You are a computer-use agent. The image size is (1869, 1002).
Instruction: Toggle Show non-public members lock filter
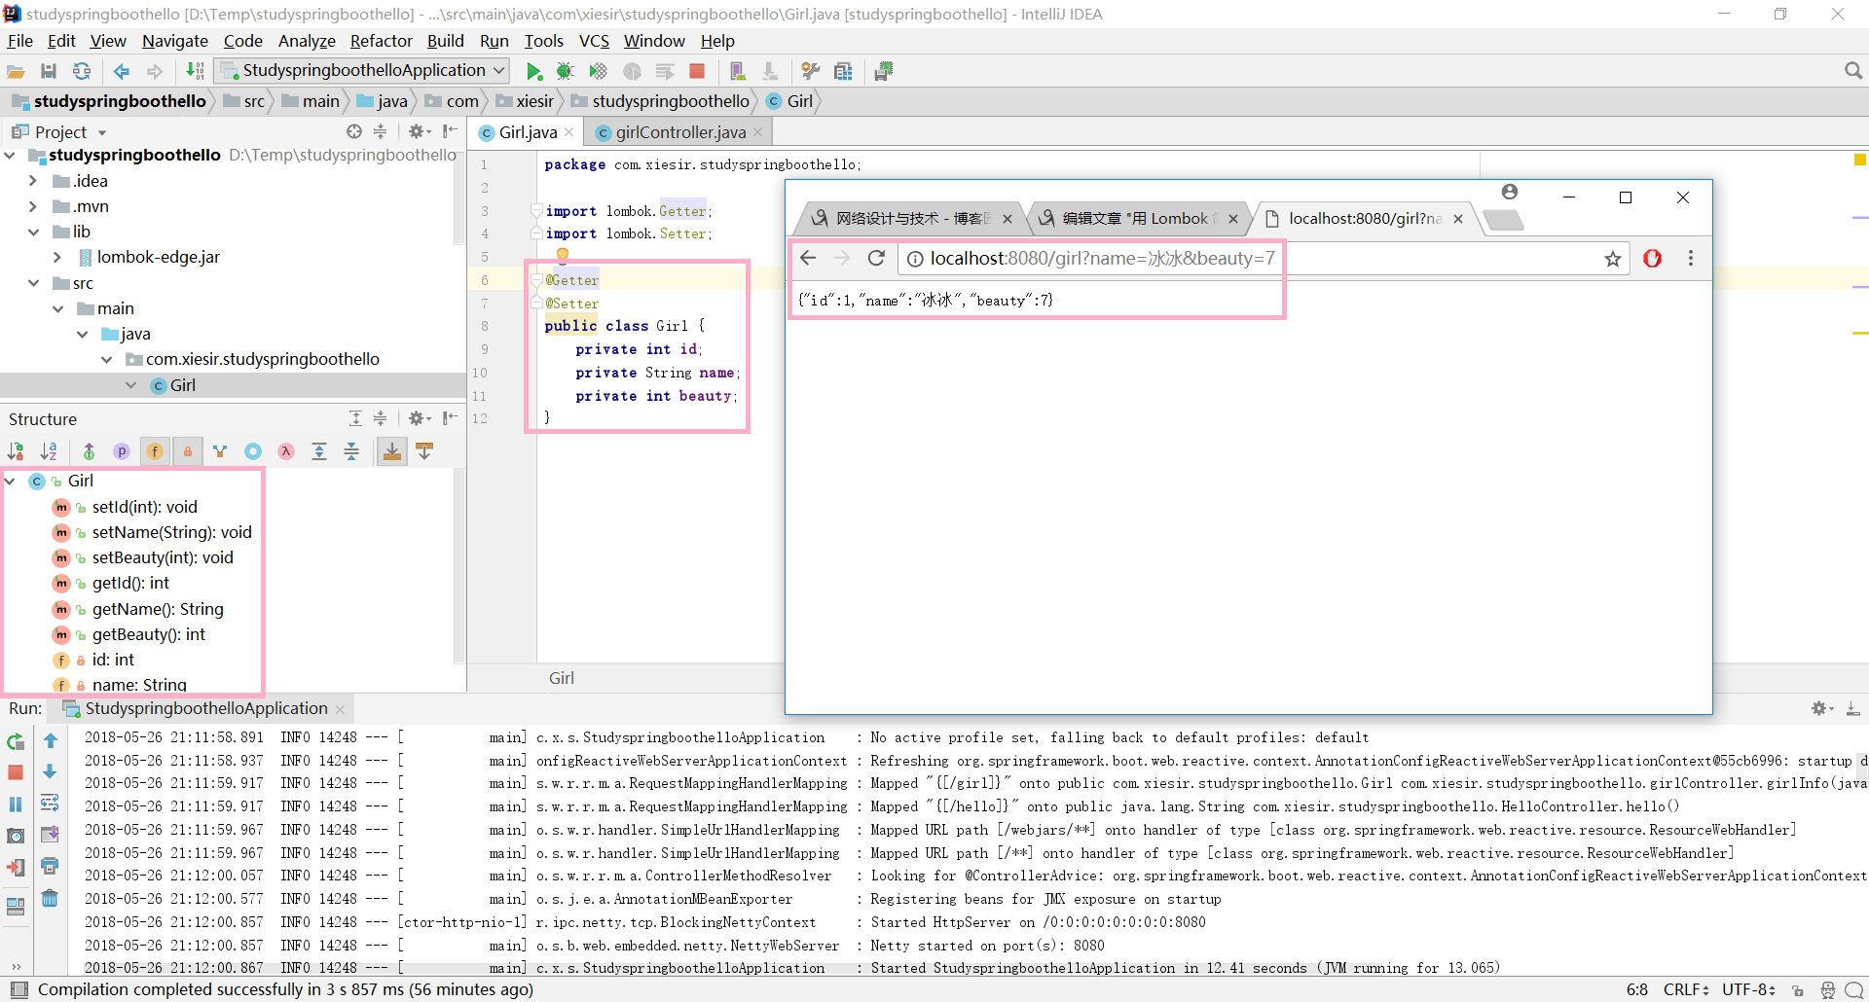click(x=188, y=451)
